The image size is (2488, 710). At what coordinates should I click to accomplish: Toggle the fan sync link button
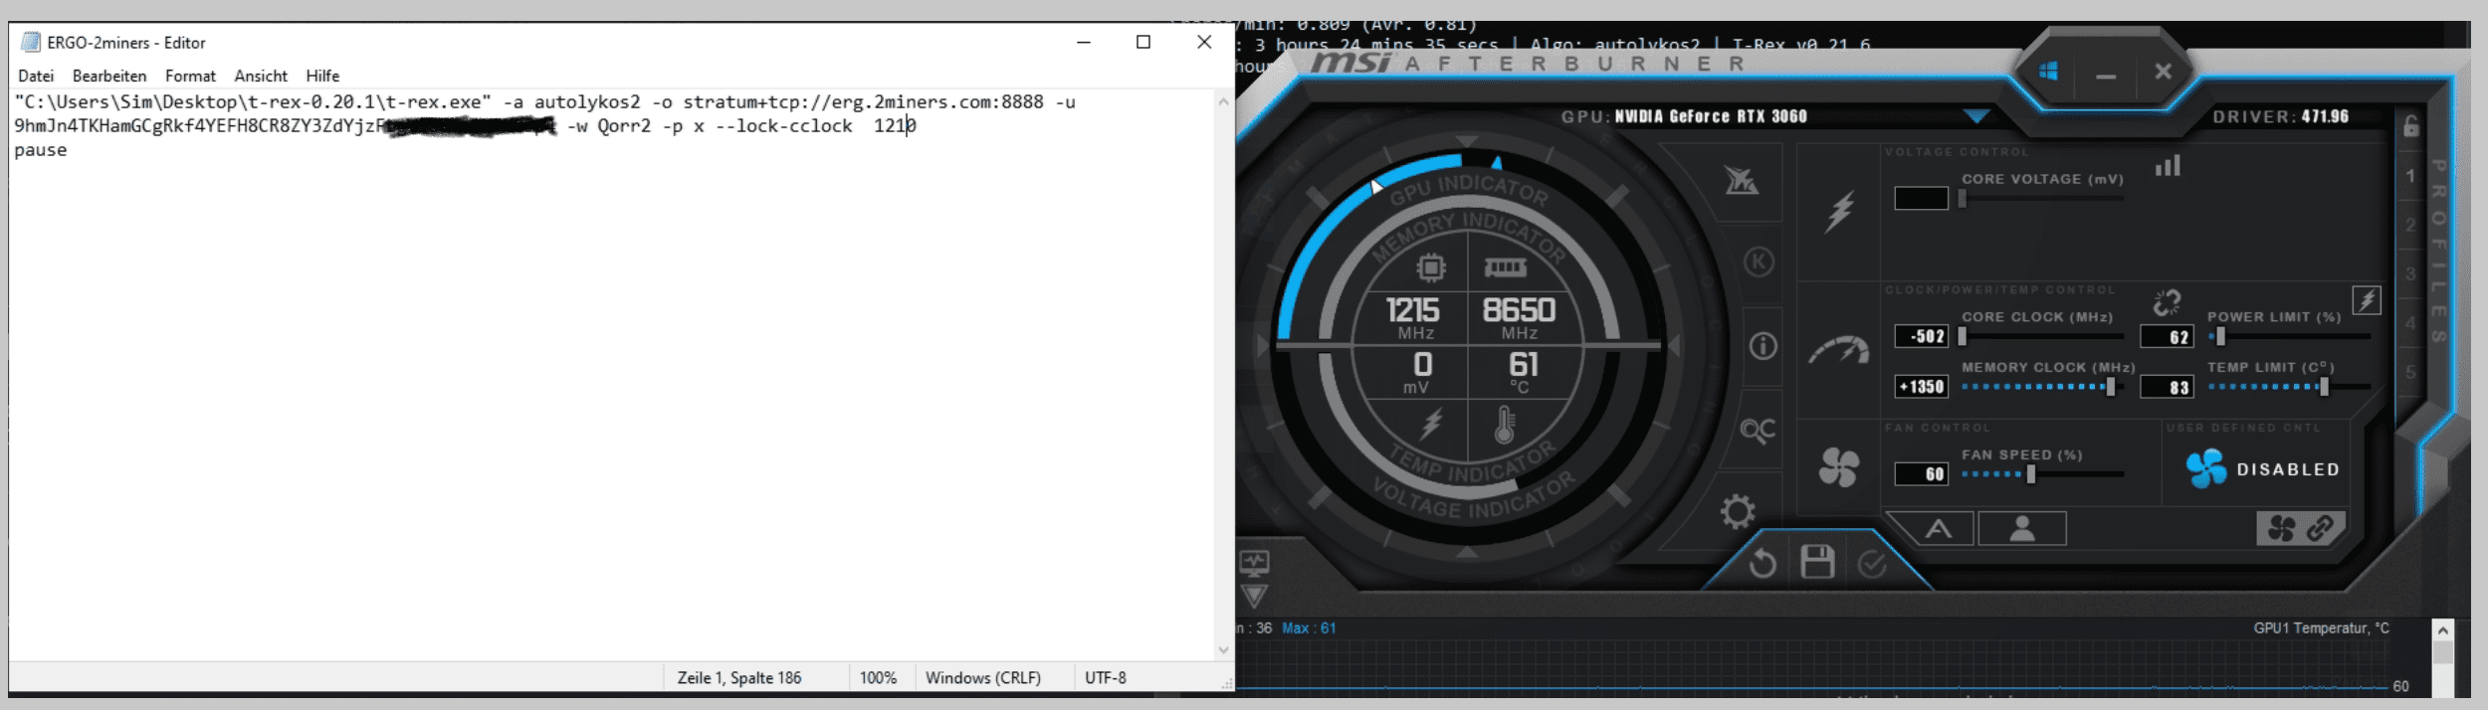click(x=2300, y=528)
